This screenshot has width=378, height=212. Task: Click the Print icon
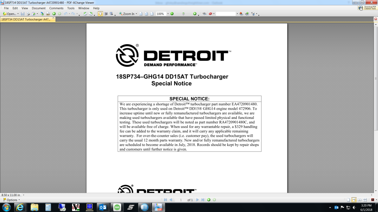point(28,14)
